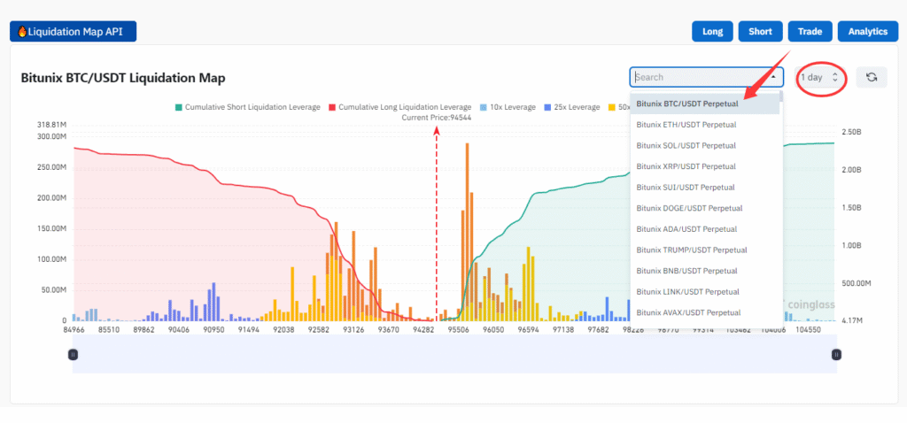Click the refresh icon button
The height and width of the screenshot is (423, 907).
871,78
